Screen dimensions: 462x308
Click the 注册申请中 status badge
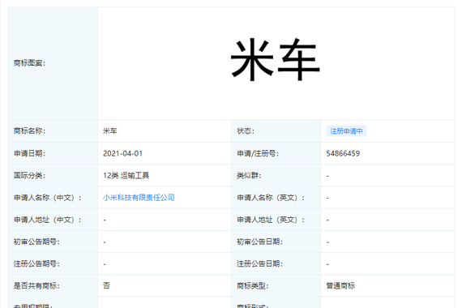click(x=347, y=131)
